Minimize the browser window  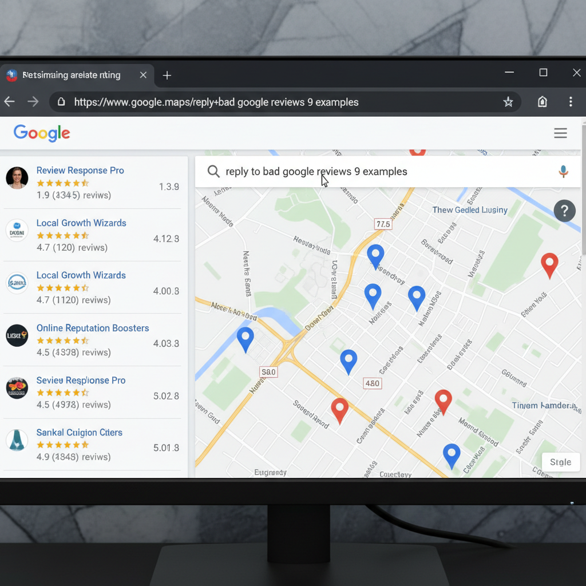tap(509, 72)
